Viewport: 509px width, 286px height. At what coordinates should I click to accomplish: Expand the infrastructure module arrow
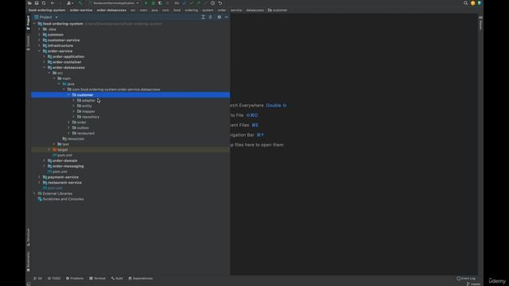40,46
